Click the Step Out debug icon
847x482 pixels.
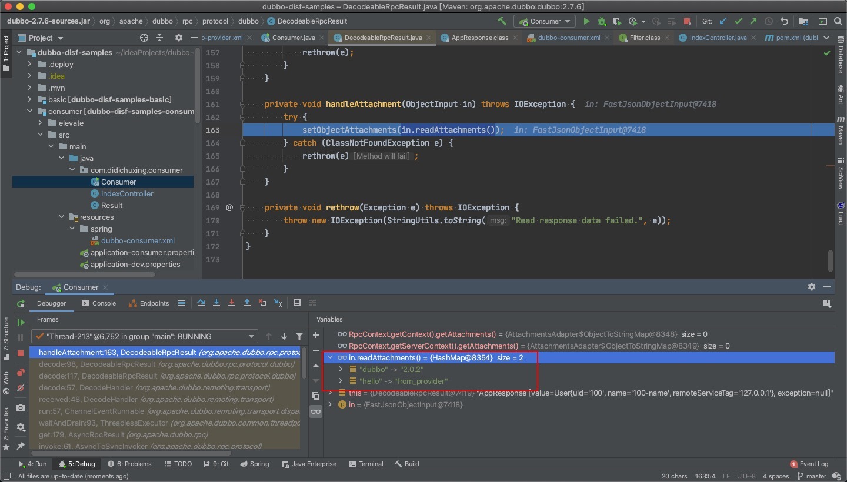pos(247,303)
